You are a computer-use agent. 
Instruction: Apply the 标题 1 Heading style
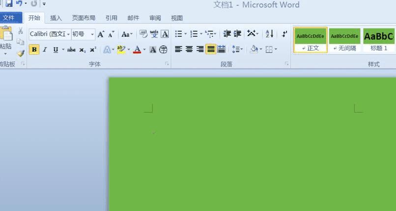tap(379, 40)
